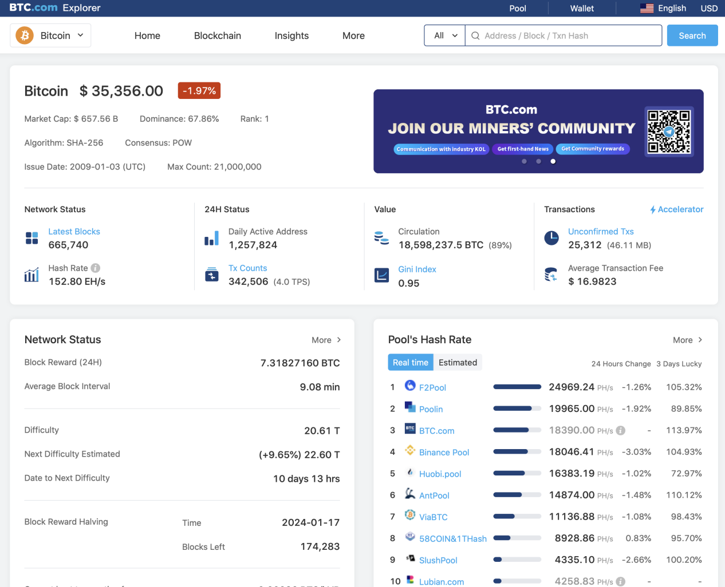The height and width of the screenshot is (587, 725).
Task: Click the Gini Index chart icon
Action: tap(382, 275)
